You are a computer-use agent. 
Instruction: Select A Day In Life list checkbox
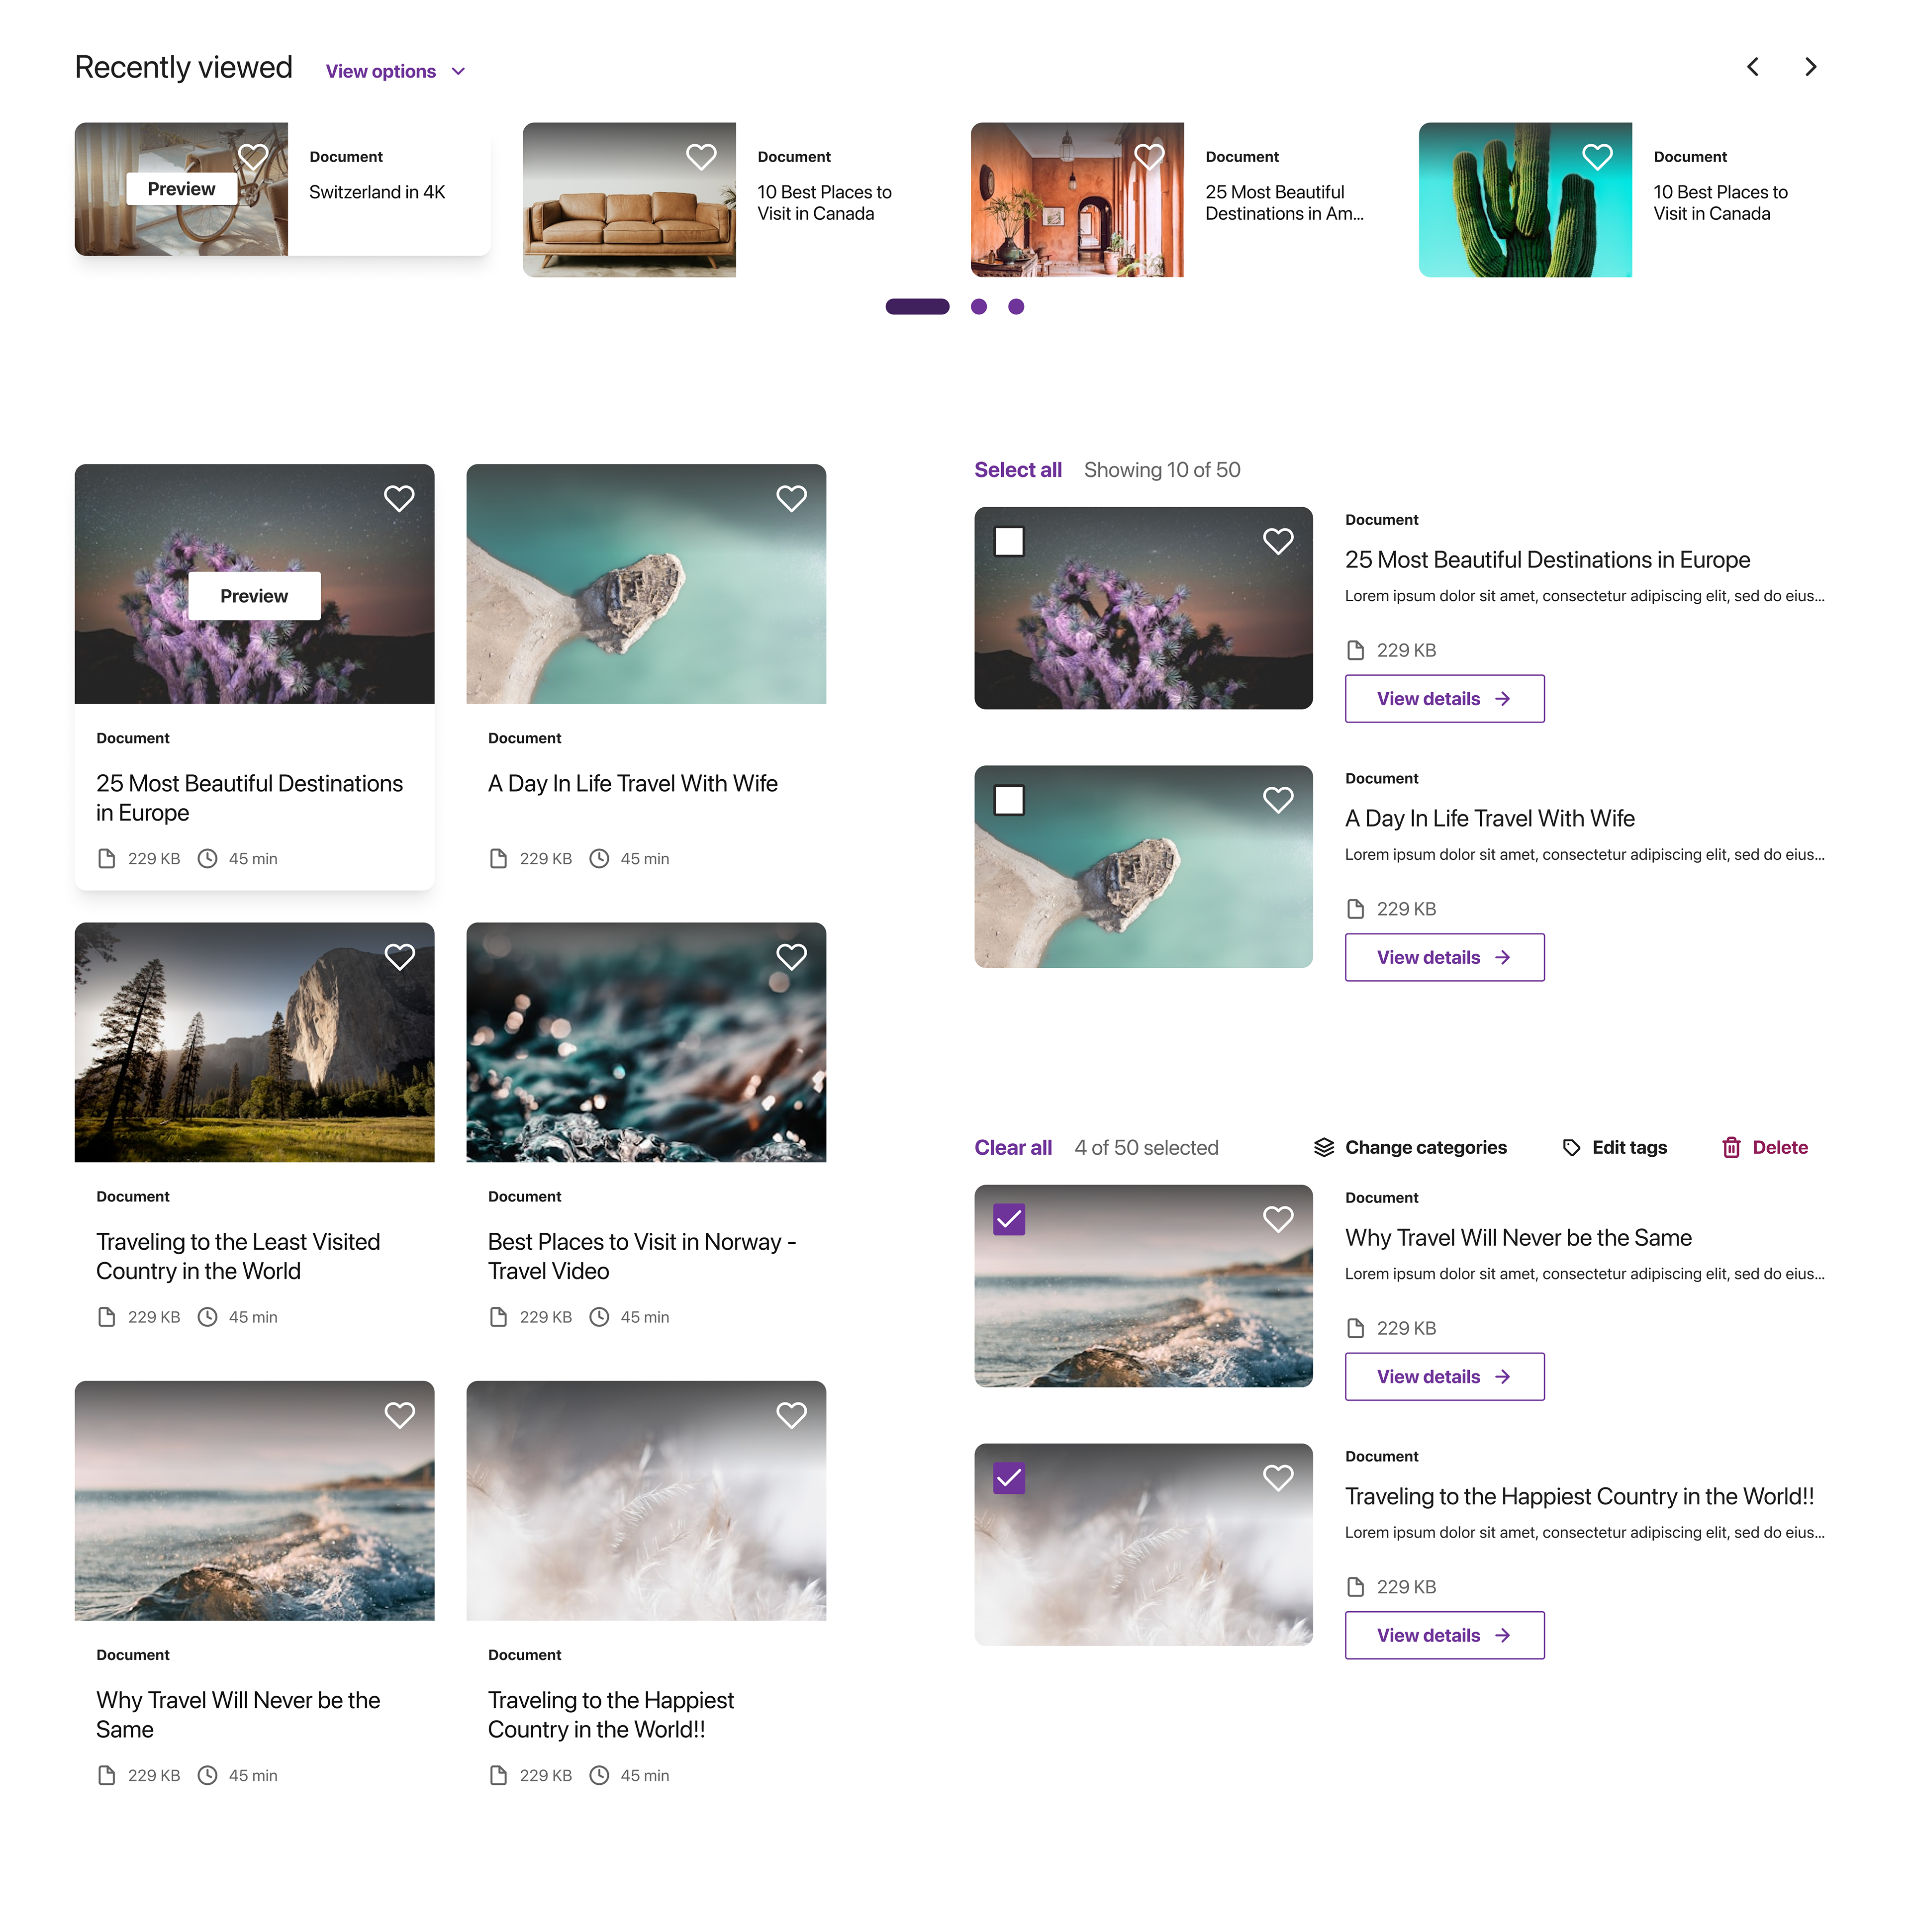click(1009, 800)
